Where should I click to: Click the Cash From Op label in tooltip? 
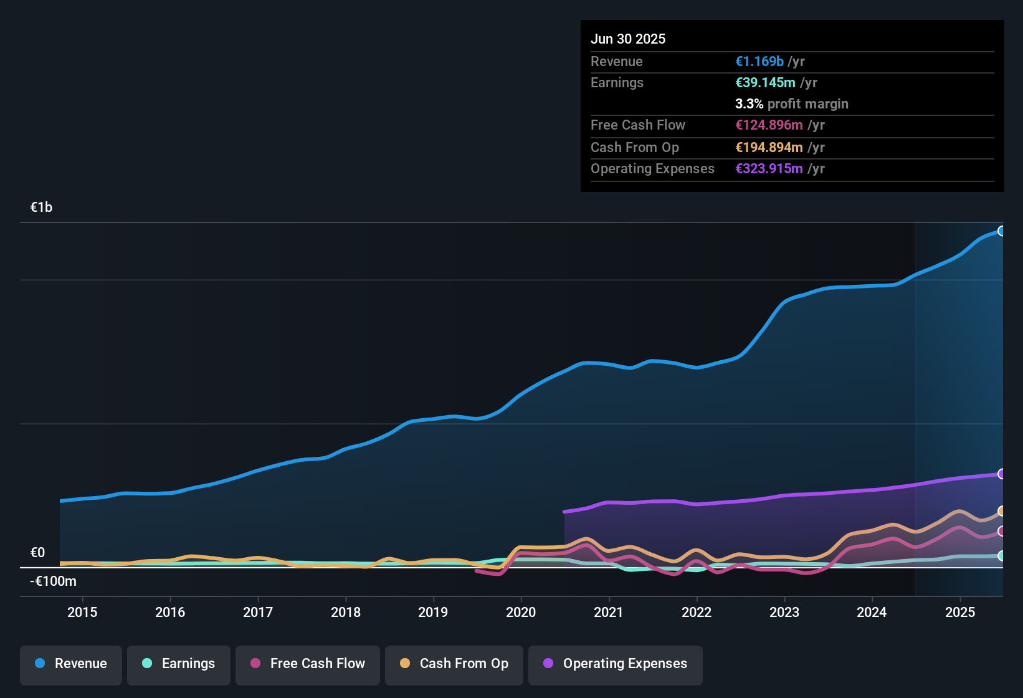click(x=635, y=147)
